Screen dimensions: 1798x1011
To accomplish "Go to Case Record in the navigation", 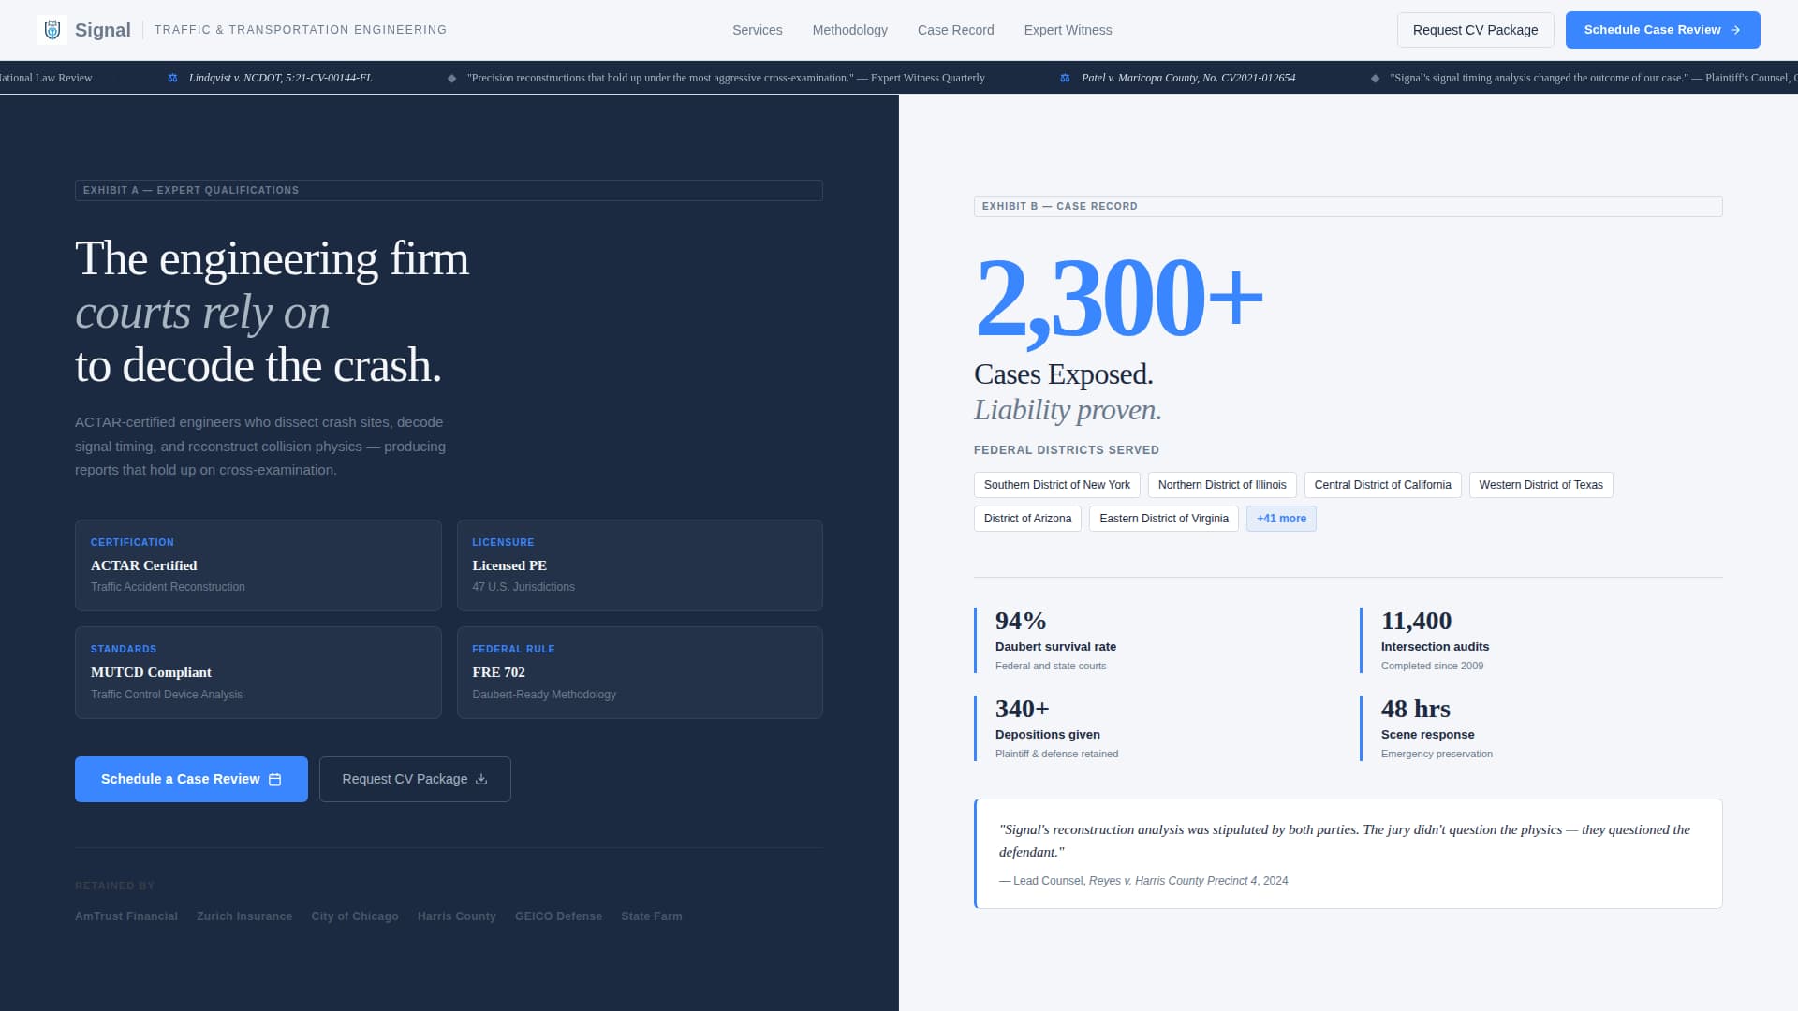I will click(955, 30).
